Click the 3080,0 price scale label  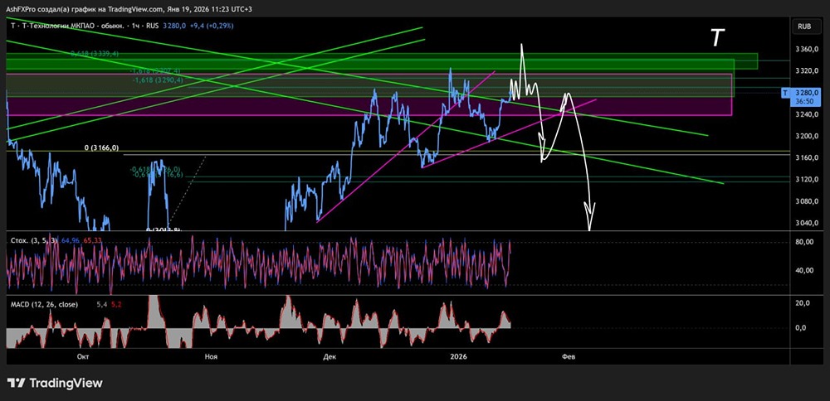coord(807,201)
